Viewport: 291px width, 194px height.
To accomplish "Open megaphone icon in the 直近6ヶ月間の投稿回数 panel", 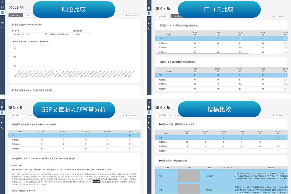I will pos(149,123).
